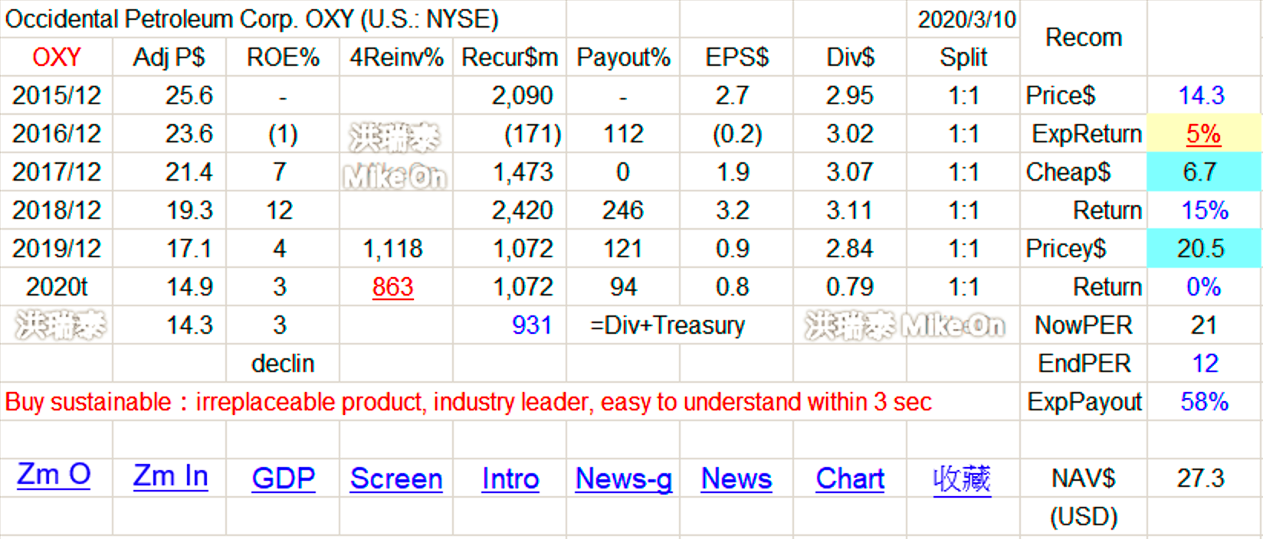1263x539 pixels.
Task: Click the EPS$ value (0.2)
Action: coord(737,135)
